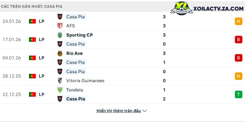Screen dimensions: 245x122
Task: Click the 28.12.25 match date
Action: pos(12,76)
